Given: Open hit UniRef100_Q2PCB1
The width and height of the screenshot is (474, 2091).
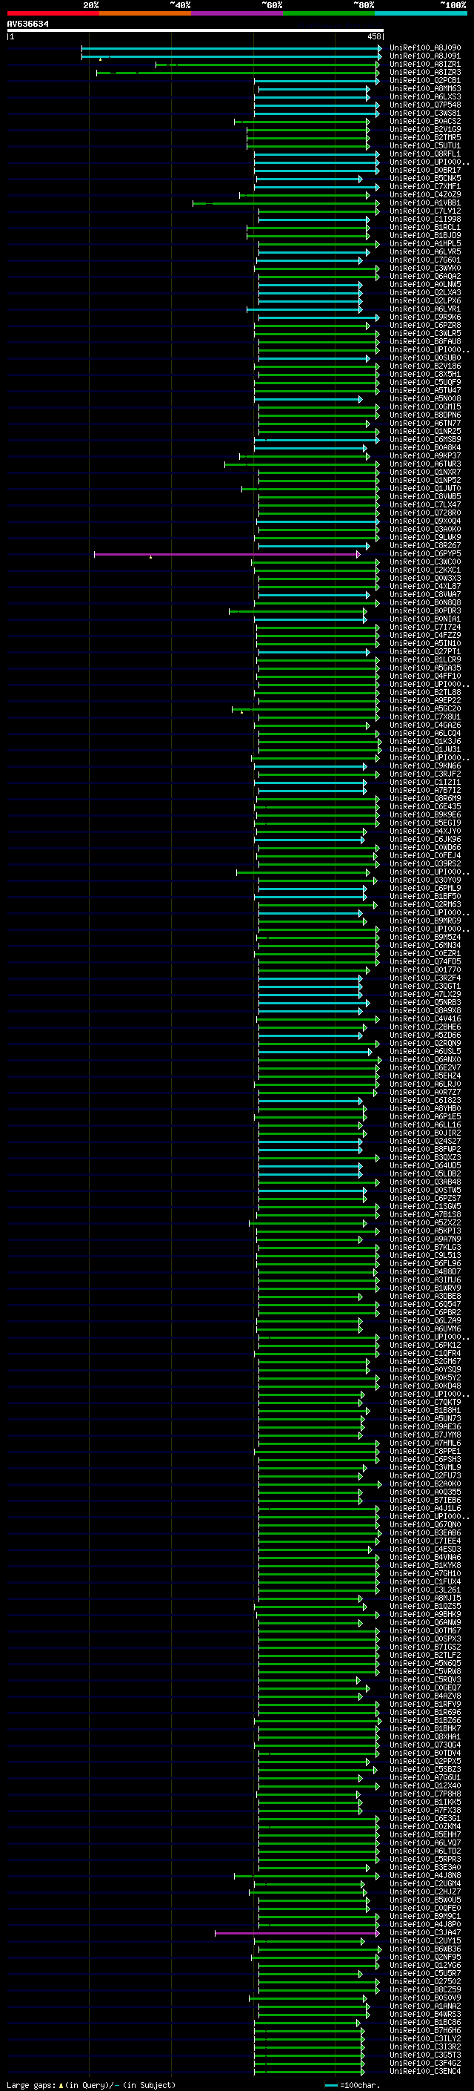Looking at the screenshot, I should (x=424, y=80).
